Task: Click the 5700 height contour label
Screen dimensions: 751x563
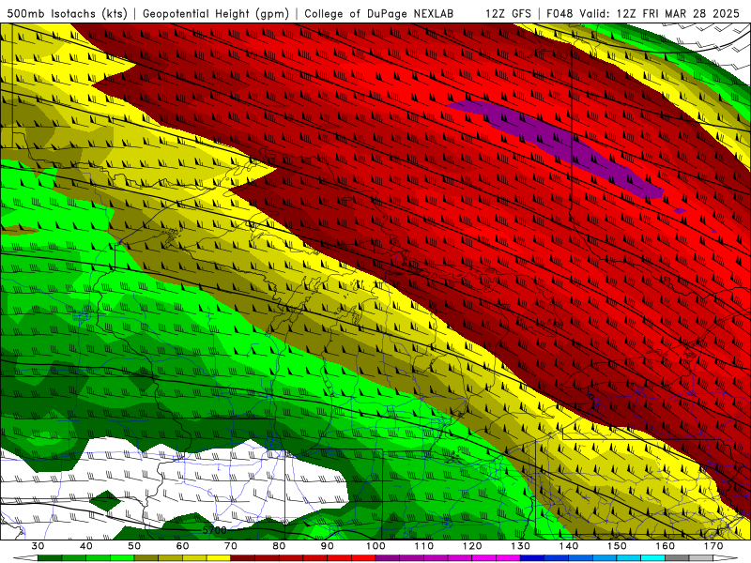Action: (x=215, y=530)
